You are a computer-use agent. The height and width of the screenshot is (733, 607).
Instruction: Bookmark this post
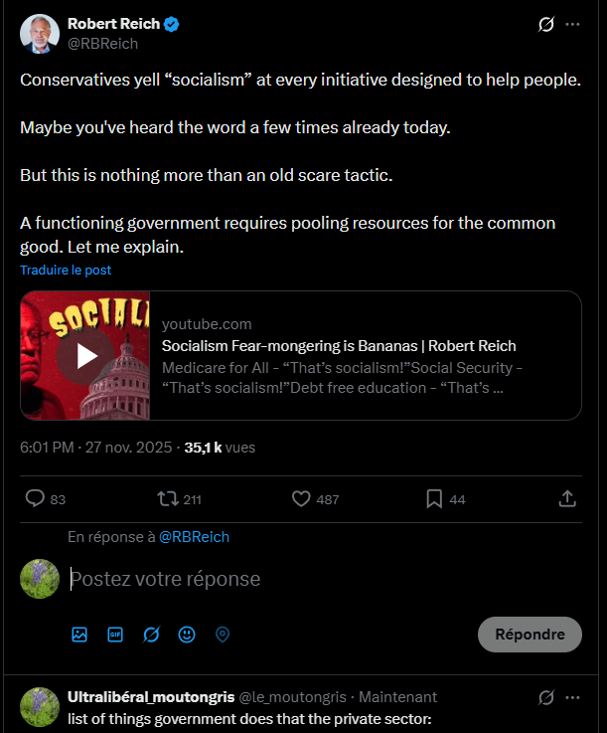pos(434,499)
